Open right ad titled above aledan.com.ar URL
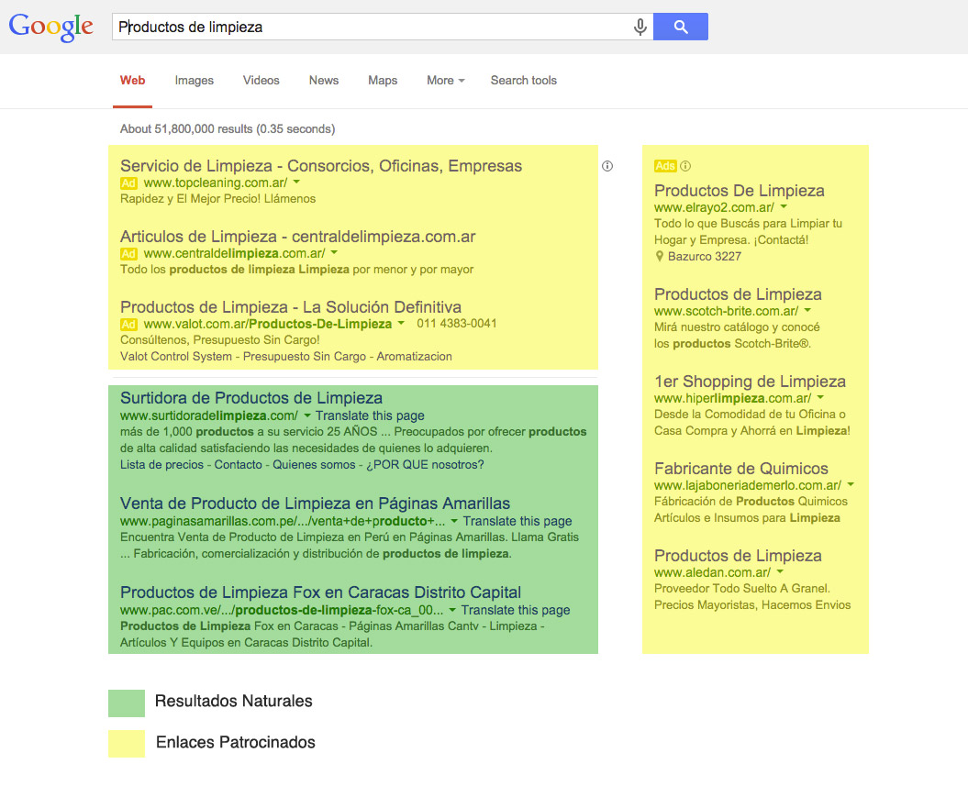Screen dimensions: 968x786 [x=738, y=555]
